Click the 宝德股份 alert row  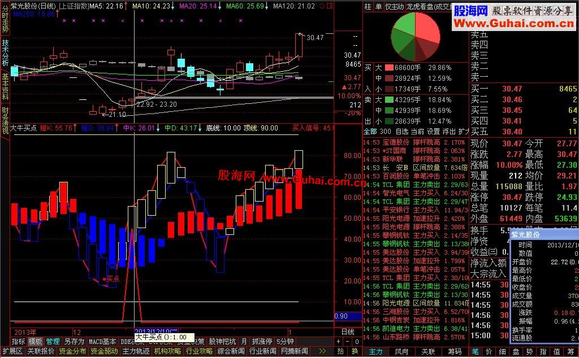click(x=416, y=142)
